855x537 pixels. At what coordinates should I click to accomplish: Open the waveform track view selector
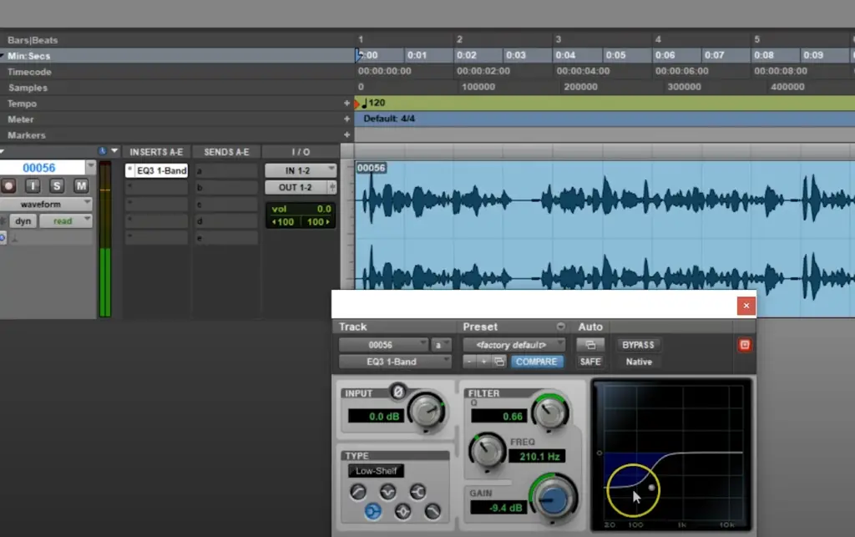[47, 204]
